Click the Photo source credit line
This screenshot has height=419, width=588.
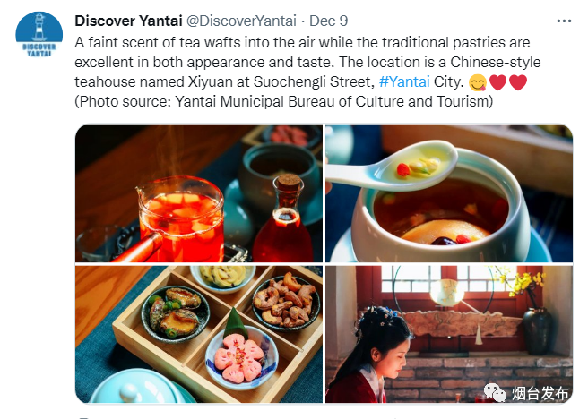coord(284,101)
